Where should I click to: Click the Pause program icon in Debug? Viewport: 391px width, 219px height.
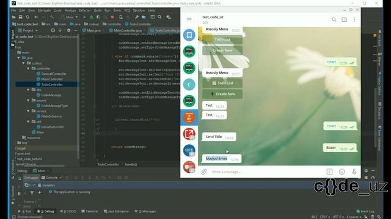click(x=19, y=193)
